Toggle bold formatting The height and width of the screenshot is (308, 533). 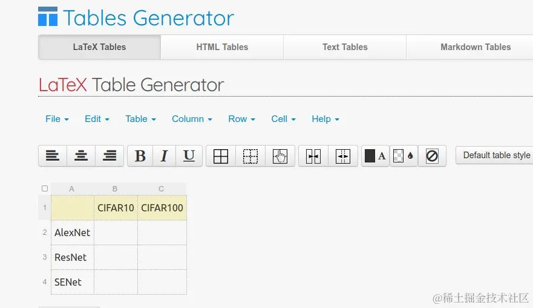[x=140, y=156]
